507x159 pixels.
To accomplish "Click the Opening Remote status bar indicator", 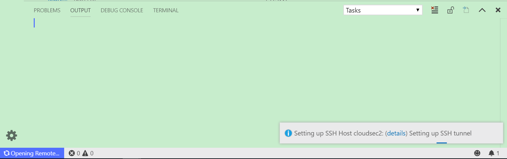I will click(x=32, y=153).
